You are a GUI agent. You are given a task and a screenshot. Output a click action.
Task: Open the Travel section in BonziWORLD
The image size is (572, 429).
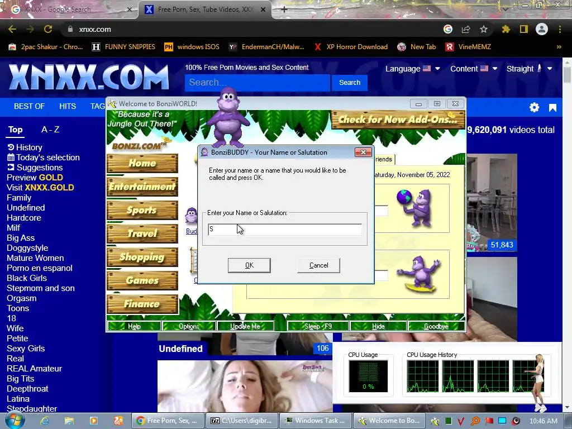[x=142, y=233]
